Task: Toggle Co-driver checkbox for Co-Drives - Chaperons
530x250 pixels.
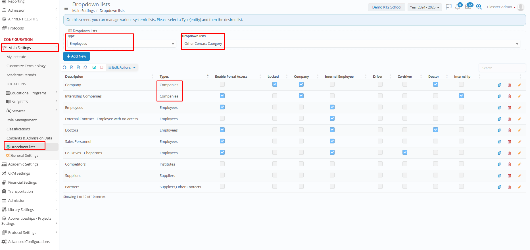Action: click(x=405, y=152)
